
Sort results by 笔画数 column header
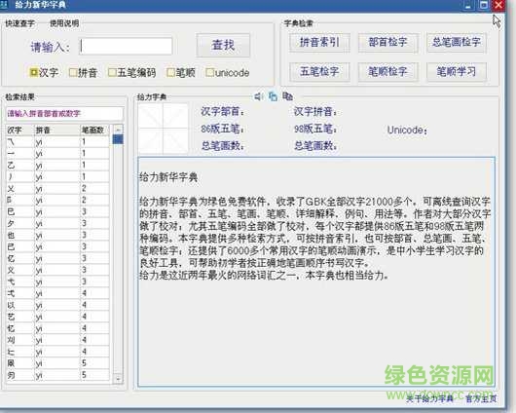(94, 131)
